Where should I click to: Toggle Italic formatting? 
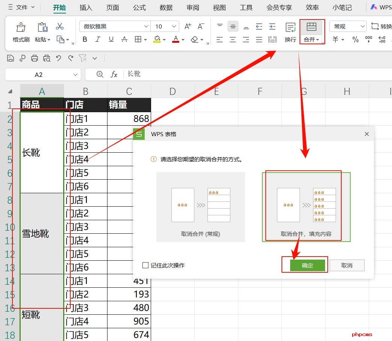click(98, 39)
